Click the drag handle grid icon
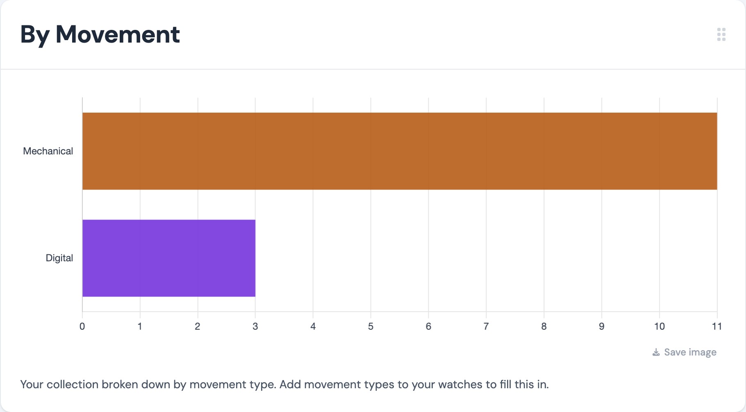 (721, 34)
